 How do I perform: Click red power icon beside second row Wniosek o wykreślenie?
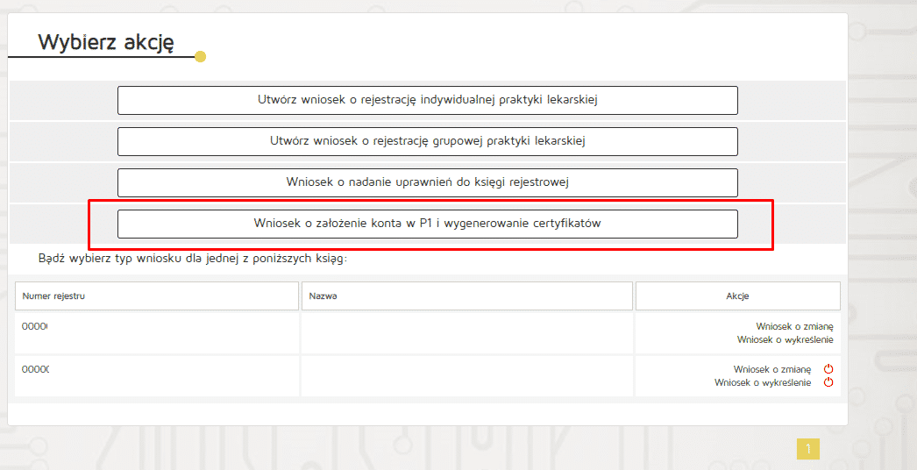pyautogui.click(x=828, y=382)
